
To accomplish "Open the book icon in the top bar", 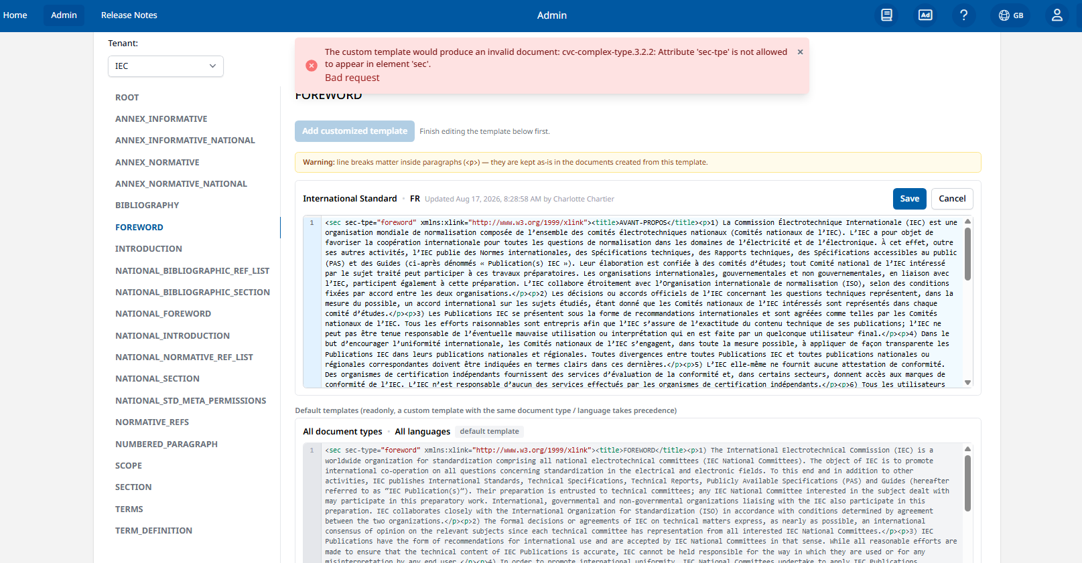I will [886, 15].
